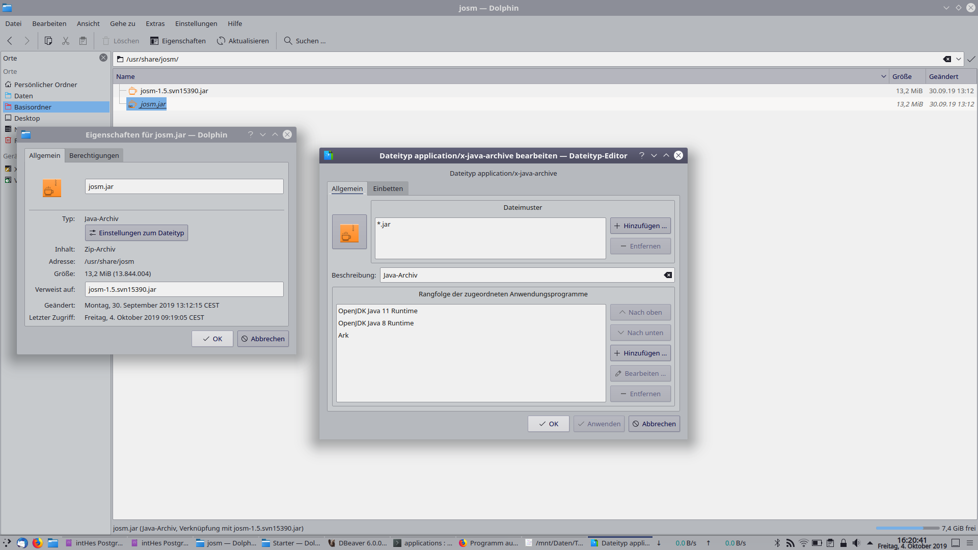978x550 pixels.
Task: Open the Einstellungen menu
Action: pos(196,23)
